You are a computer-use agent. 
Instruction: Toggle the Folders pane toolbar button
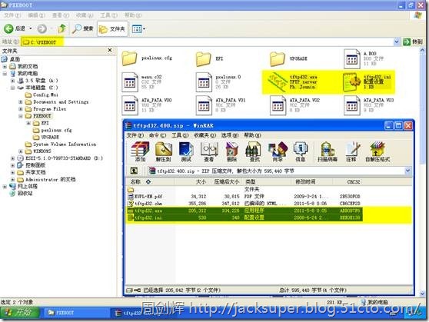click(112, 28)
